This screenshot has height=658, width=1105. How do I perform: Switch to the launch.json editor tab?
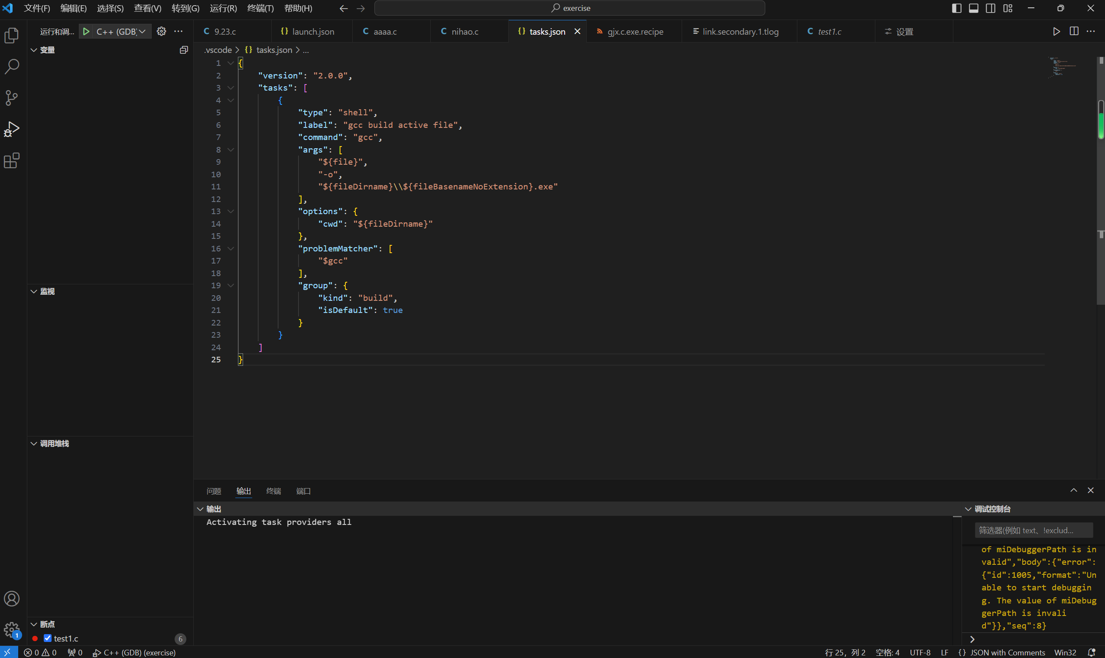(x=312, y=32)
